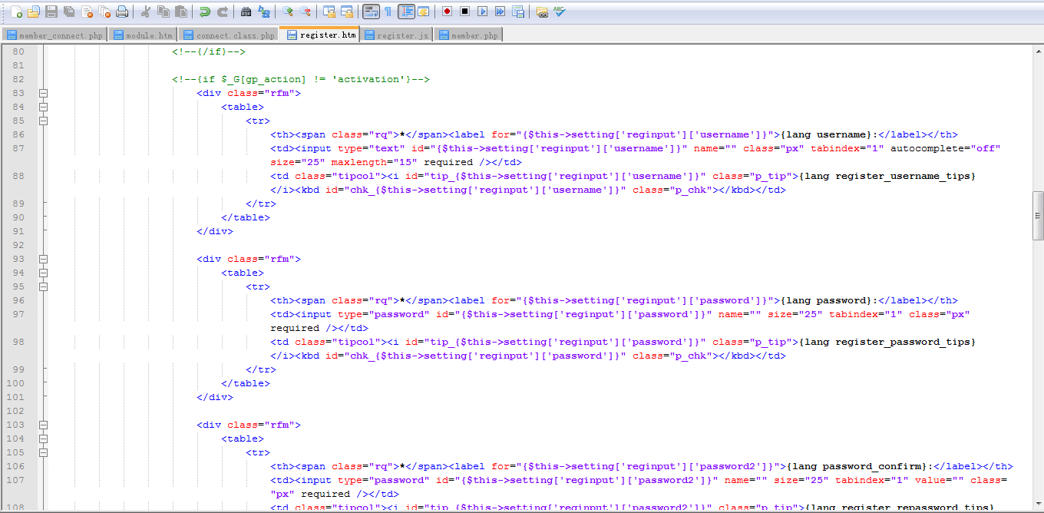Collapse the div block at line 83

(x=43, y=93)
